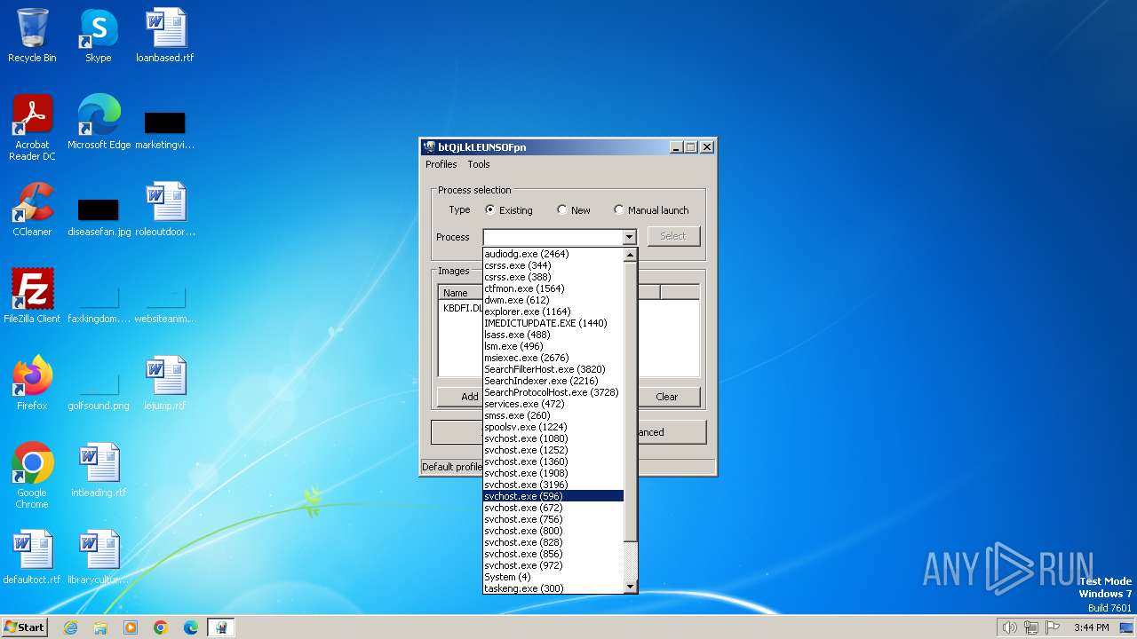Choose smss.exe (260) from the list
Screen dimensions: 1137x639
point(553,415)
